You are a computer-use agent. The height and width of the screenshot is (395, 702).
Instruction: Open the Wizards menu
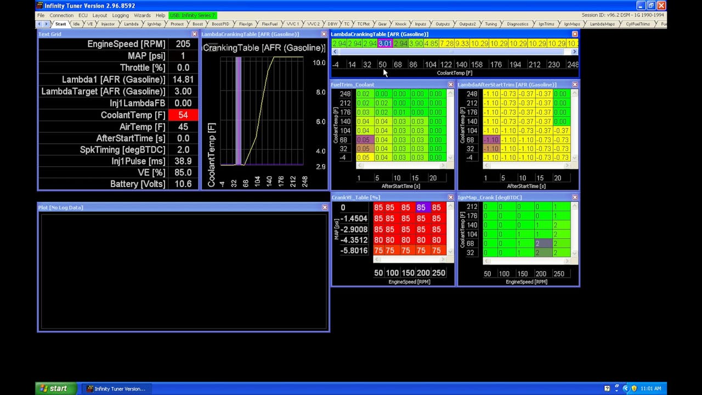point(144,15)
